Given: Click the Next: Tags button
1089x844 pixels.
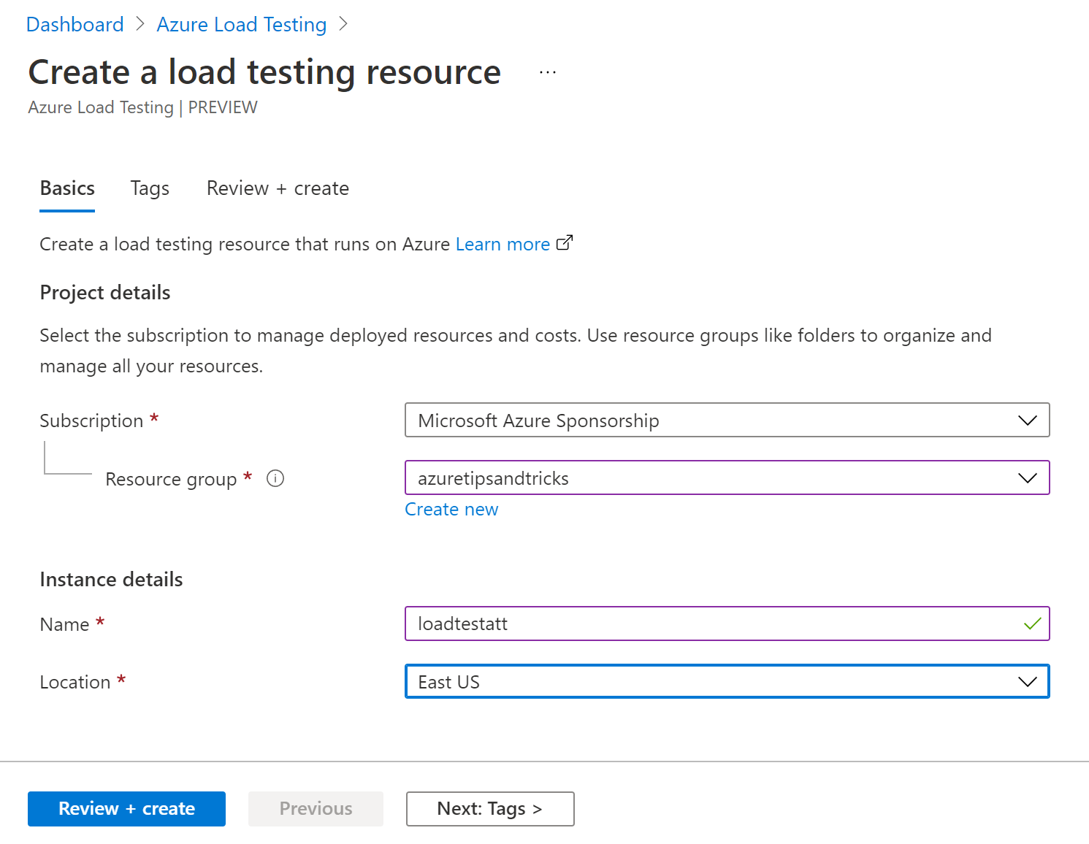Looking at the screenshot, I should [x=490, y=809].
